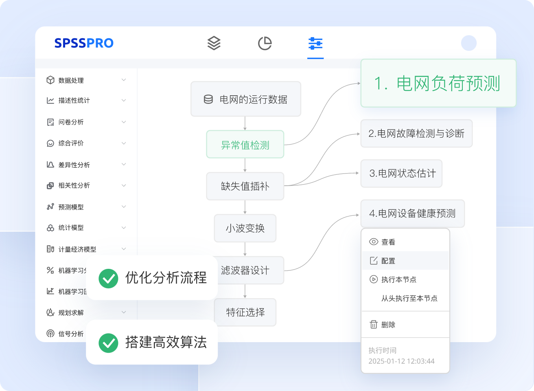This screenshot has width=534, height=391.
Task: Select the 电网的运行数据 node
Action: point(246,99)
